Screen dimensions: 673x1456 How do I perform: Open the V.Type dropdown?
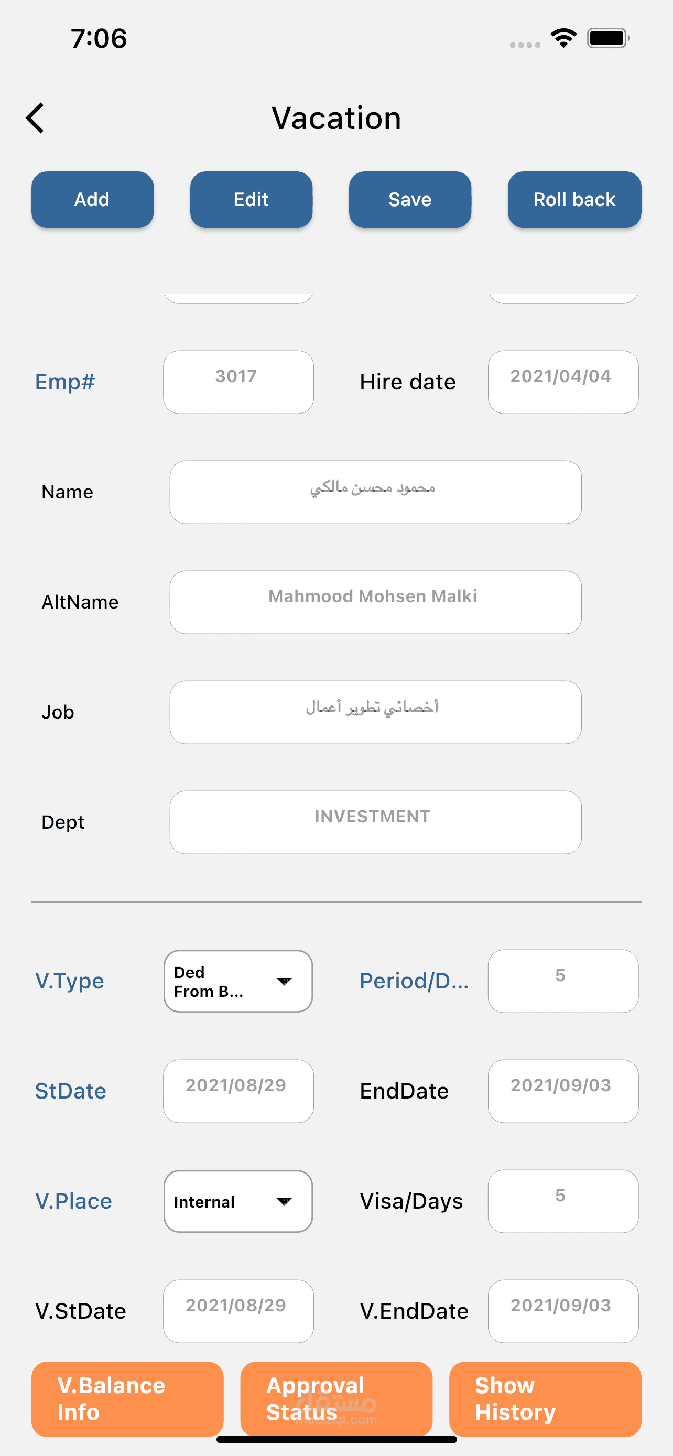[x=238, y=981]
